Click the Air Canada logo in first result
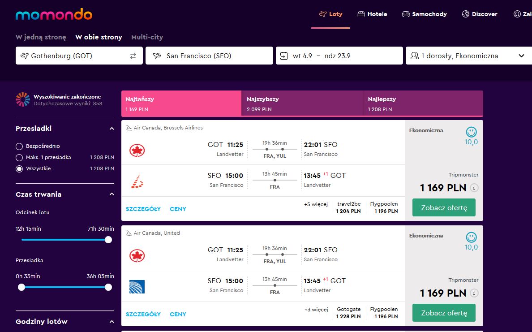This screenshot has width=532, height=332. tap(137, 151)
